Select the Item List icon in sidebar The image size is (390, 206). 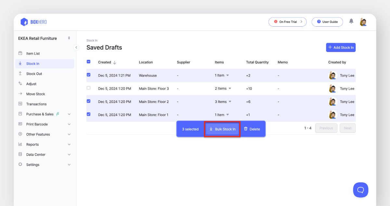(x=20, y=53)
